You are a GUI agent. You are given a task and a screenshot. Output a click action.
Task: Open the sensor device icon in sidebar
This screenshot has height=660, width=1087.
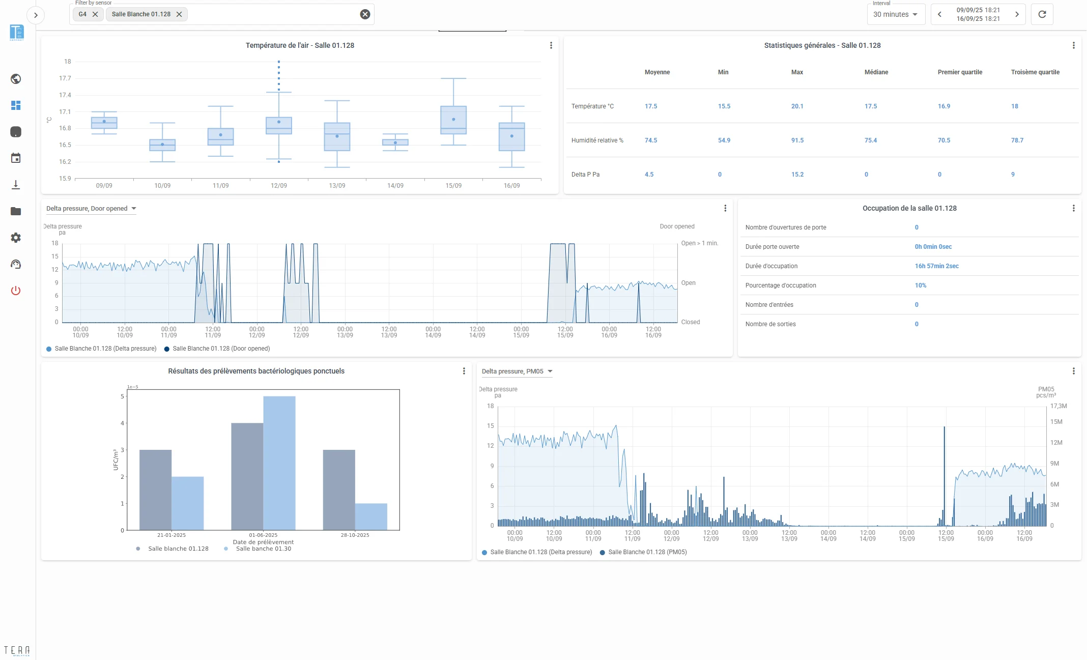click(x=16, y=132)
